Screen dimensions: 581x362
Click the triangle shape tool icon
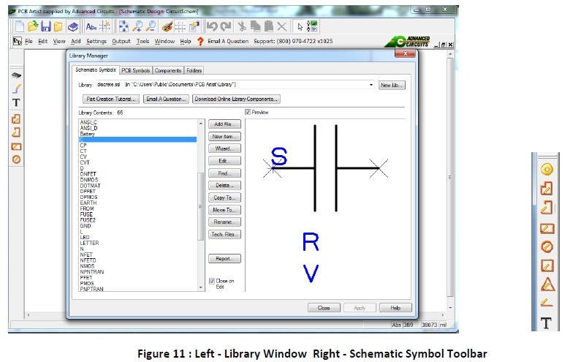click(x=546, y=284)
